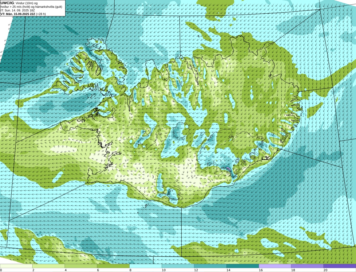The height and width of the screenshot is (272, 356).
Task: Click the legend label "16"
Action: click(261, 270)
